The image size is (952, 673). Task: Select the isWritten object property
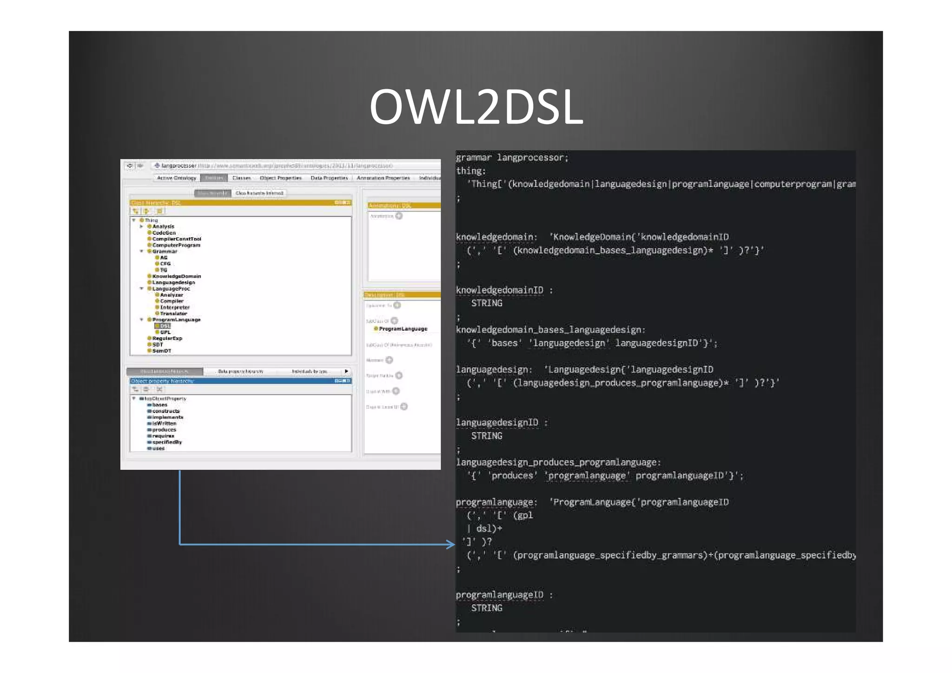(x=162, y=423)
